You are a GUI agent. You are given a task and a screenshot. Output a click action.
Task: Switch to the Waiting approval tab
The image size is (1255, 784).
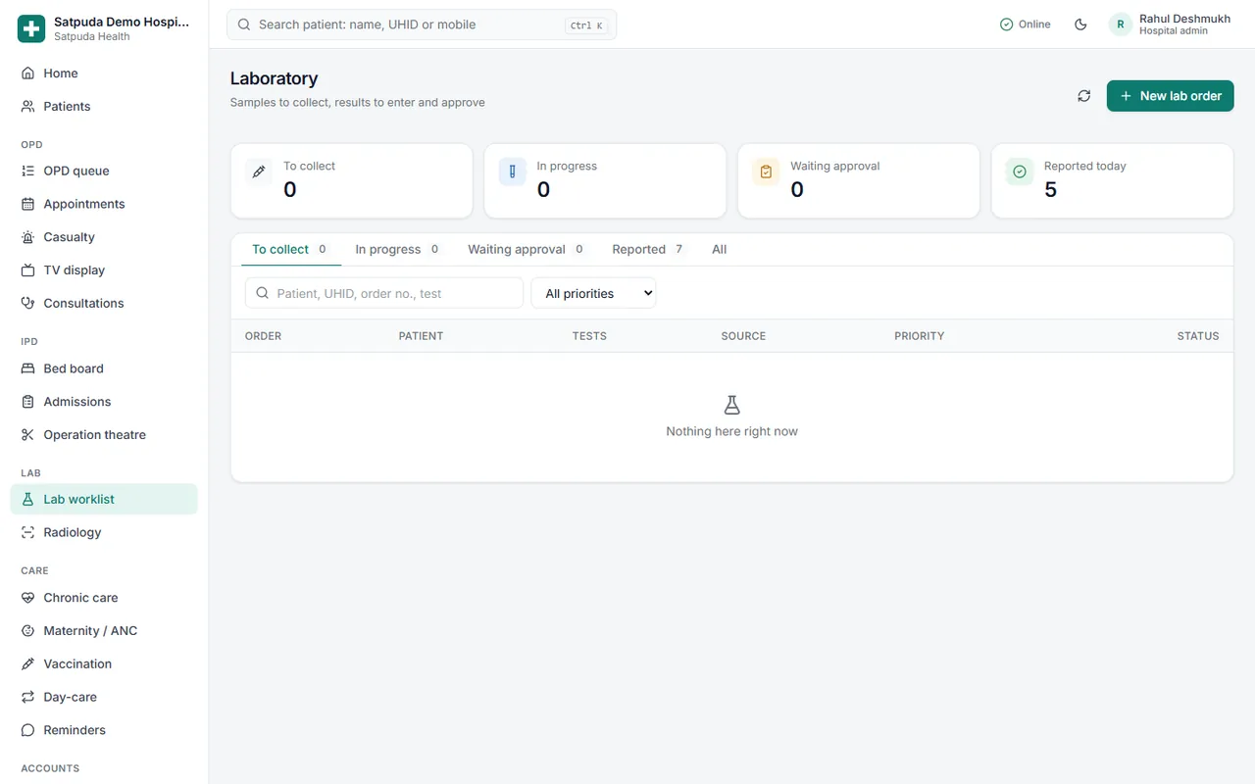527,250
